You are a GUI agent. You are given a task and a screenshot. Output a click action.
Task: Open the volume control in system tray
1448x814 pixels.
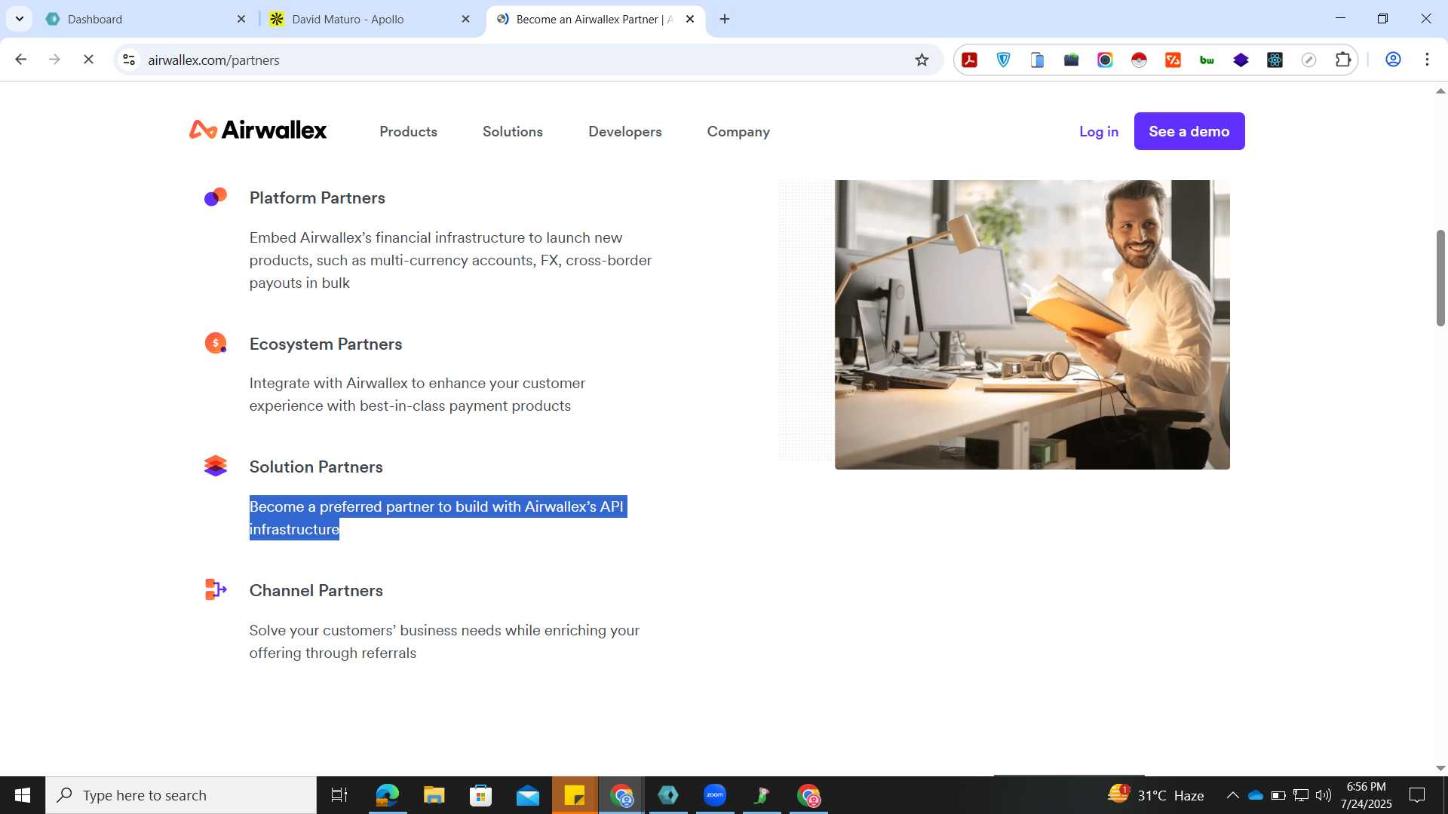click(x=1324, y=795)
